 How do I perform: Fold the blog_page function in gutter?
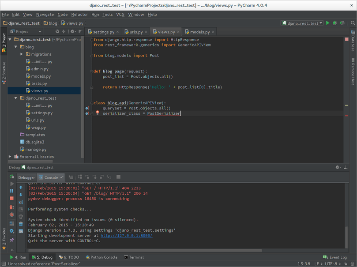(91, 71)
